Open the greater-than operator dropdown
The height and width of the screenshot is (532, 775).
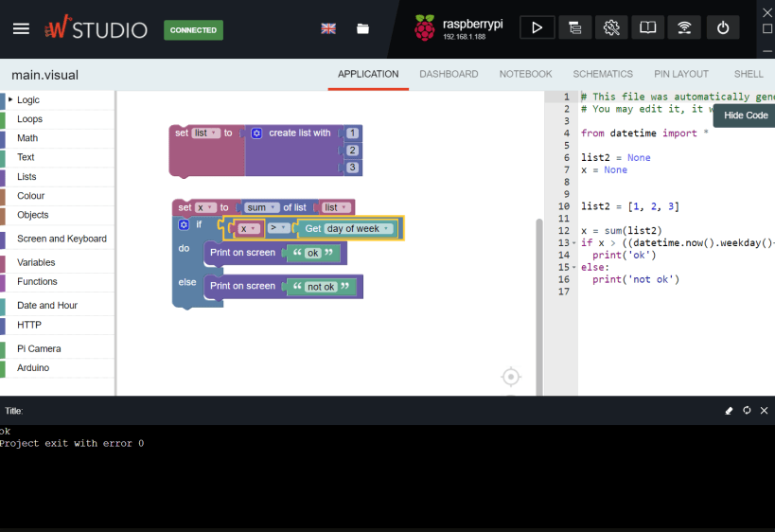tap(278, 227)
